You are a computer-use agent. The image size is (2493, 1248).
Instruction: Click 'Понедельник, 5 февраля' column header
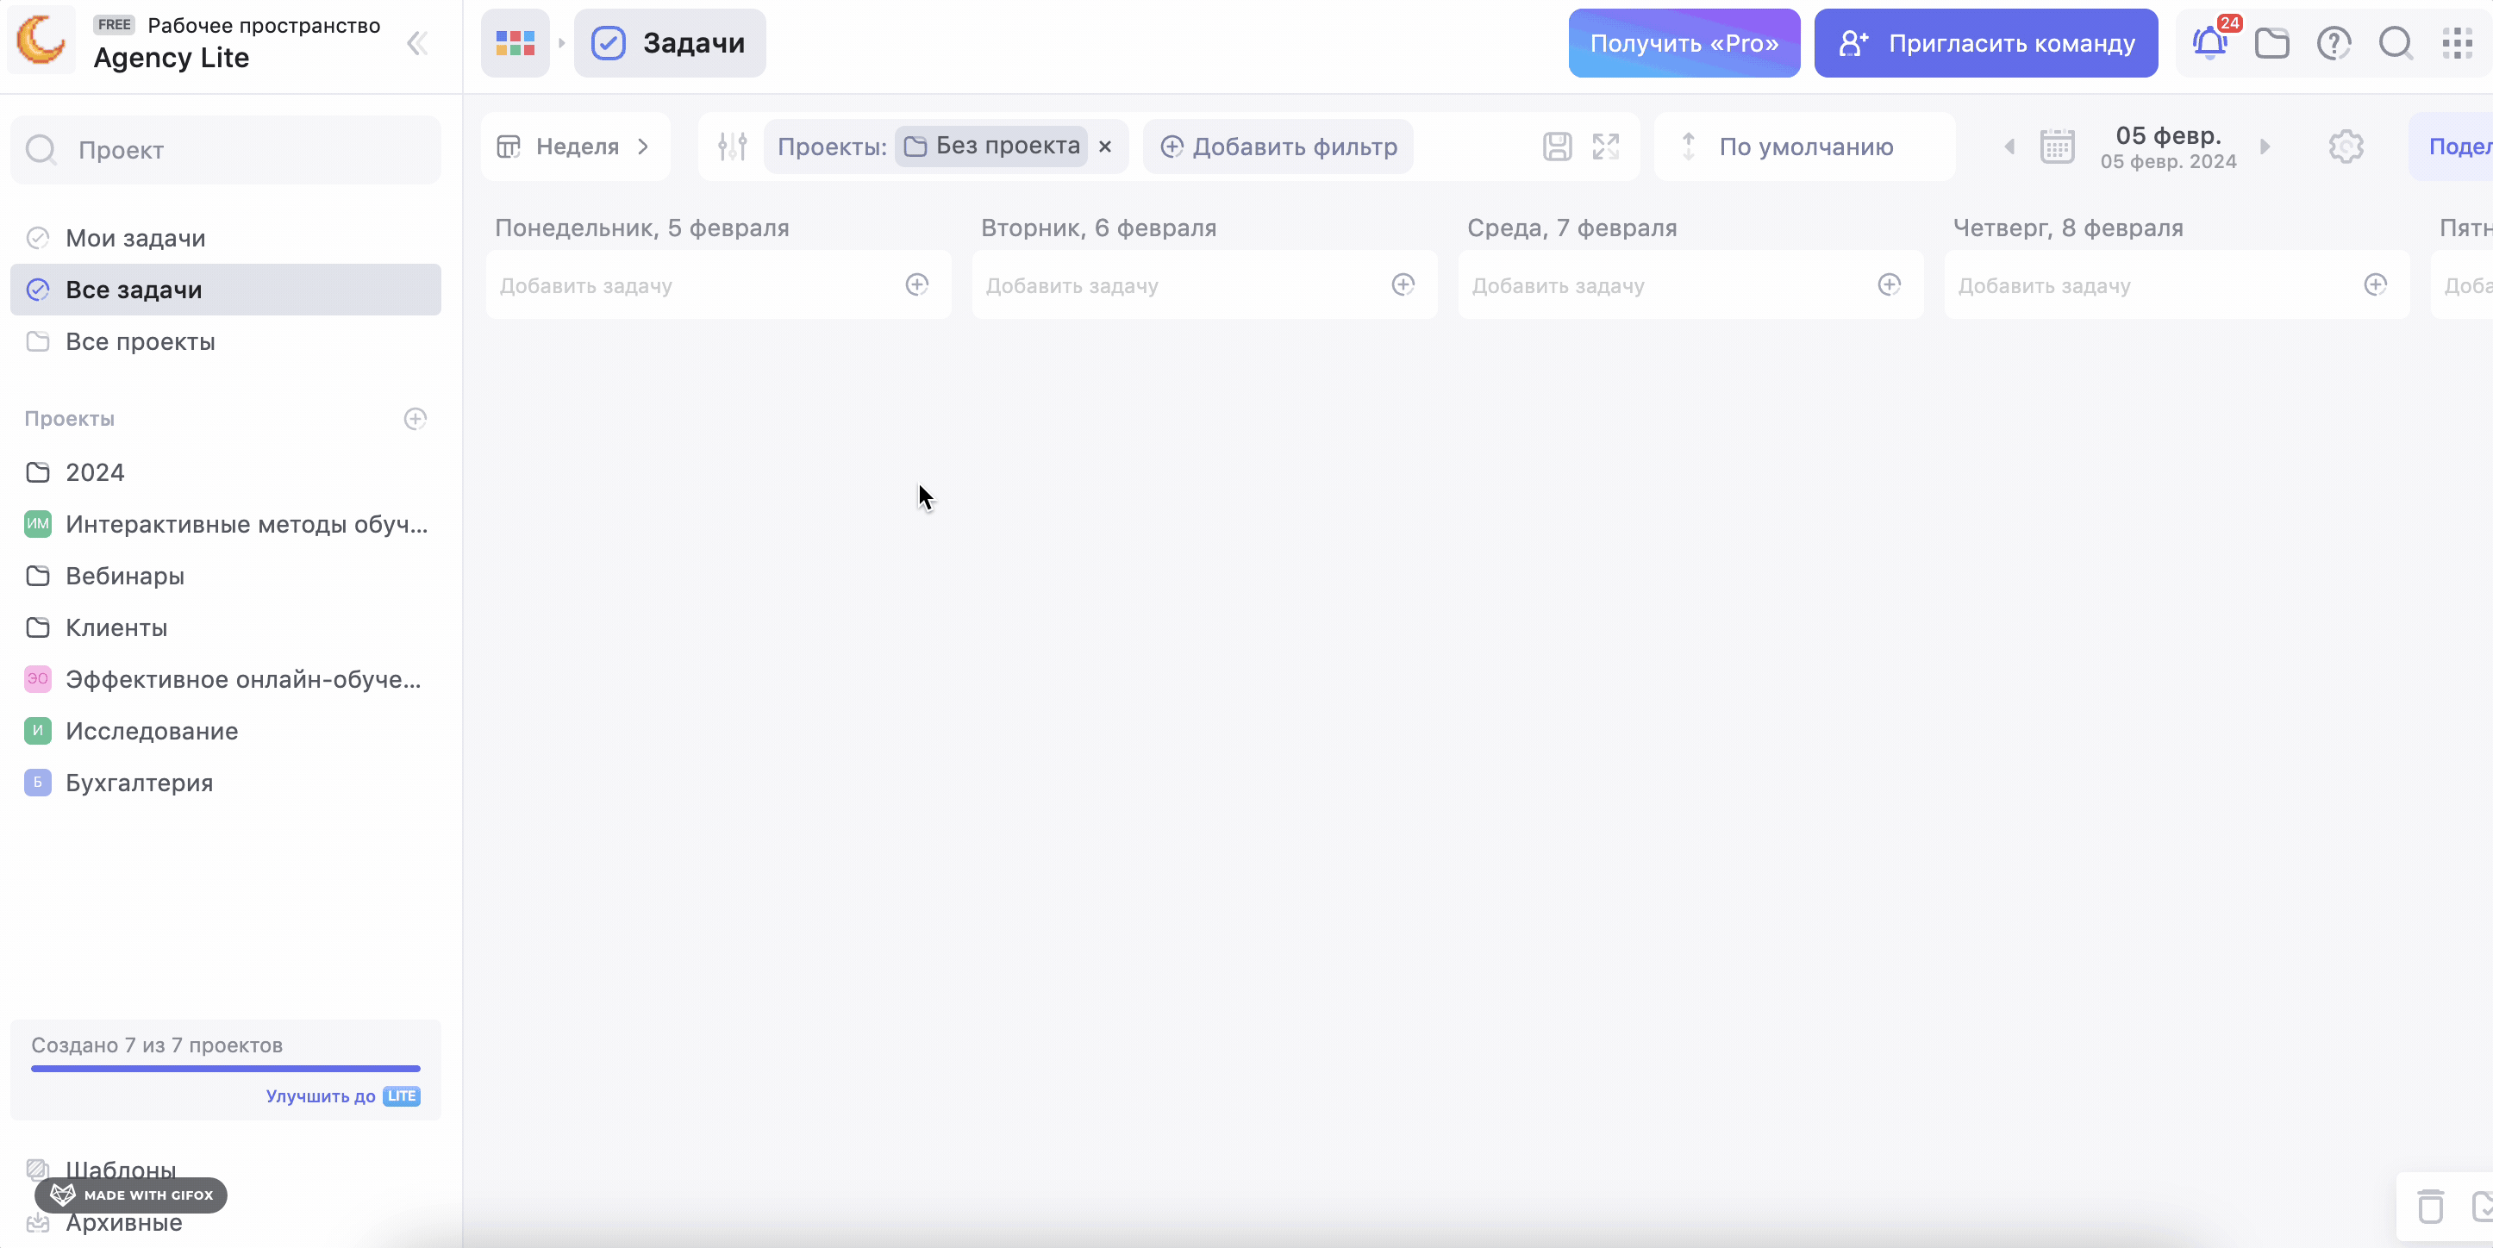coord(641,228)
